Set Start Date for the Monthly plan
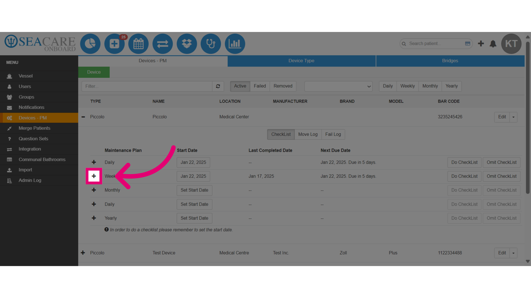Viewport: 531px width, 298px height. pyautogui.click(x=194, y=190)
